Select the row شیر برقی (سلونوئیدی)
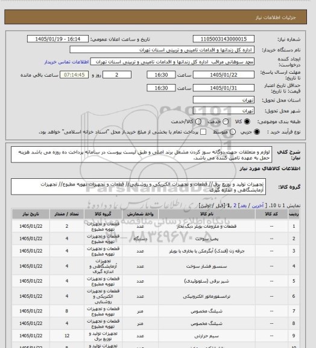This screenshot has width=316, height=348. [x=156, y=281]
